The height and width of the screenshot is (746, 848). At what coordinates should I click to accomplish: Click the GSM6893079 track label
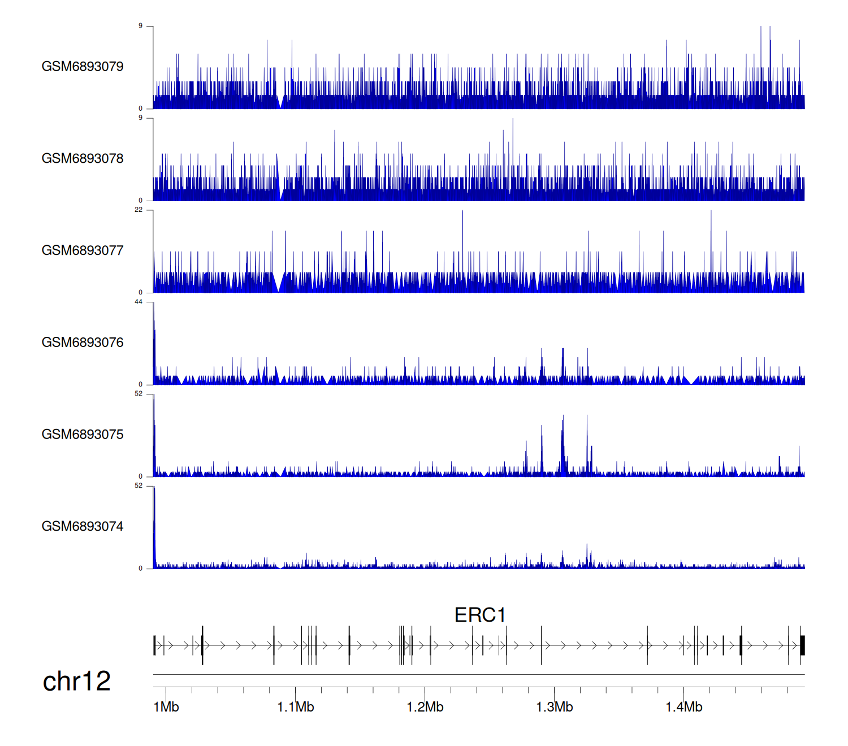(x=83, y=67)
